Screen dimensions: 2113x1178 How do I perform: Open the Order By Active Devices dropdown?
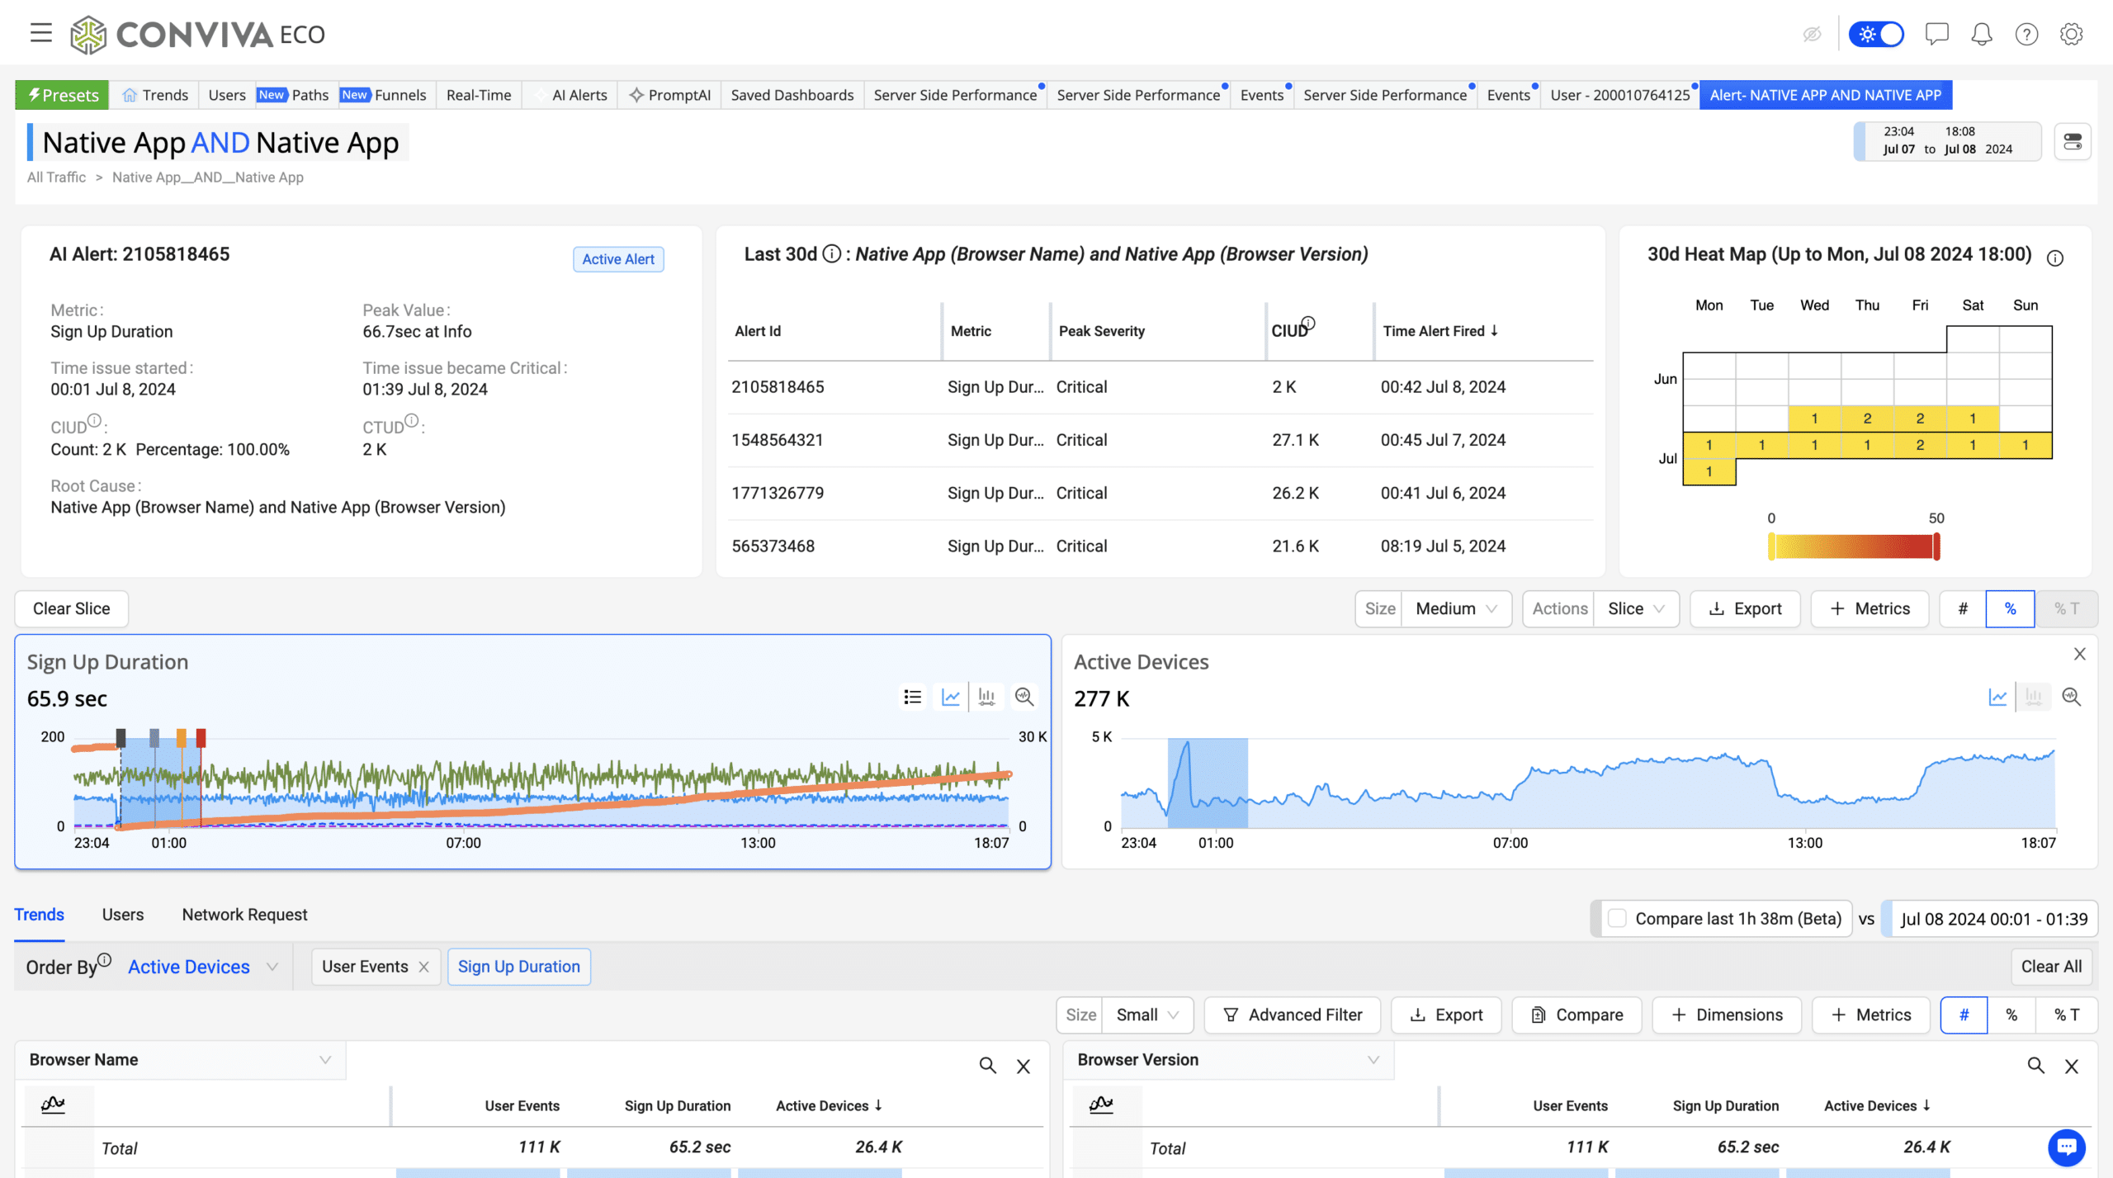click(202, 967)
